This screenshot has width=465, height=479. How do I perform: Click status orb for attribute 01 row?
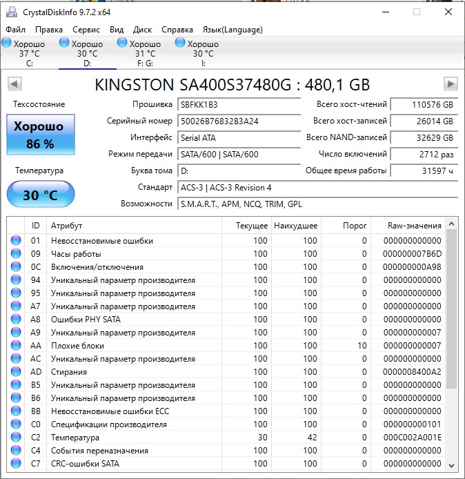[16, 240]
